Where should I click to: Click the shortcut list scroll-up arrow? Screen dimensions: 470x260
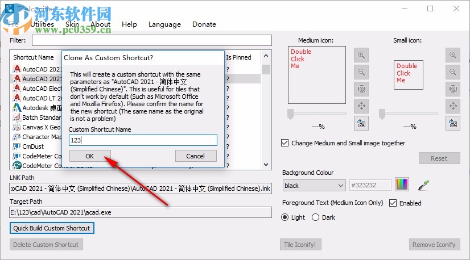tap(266, 56)
